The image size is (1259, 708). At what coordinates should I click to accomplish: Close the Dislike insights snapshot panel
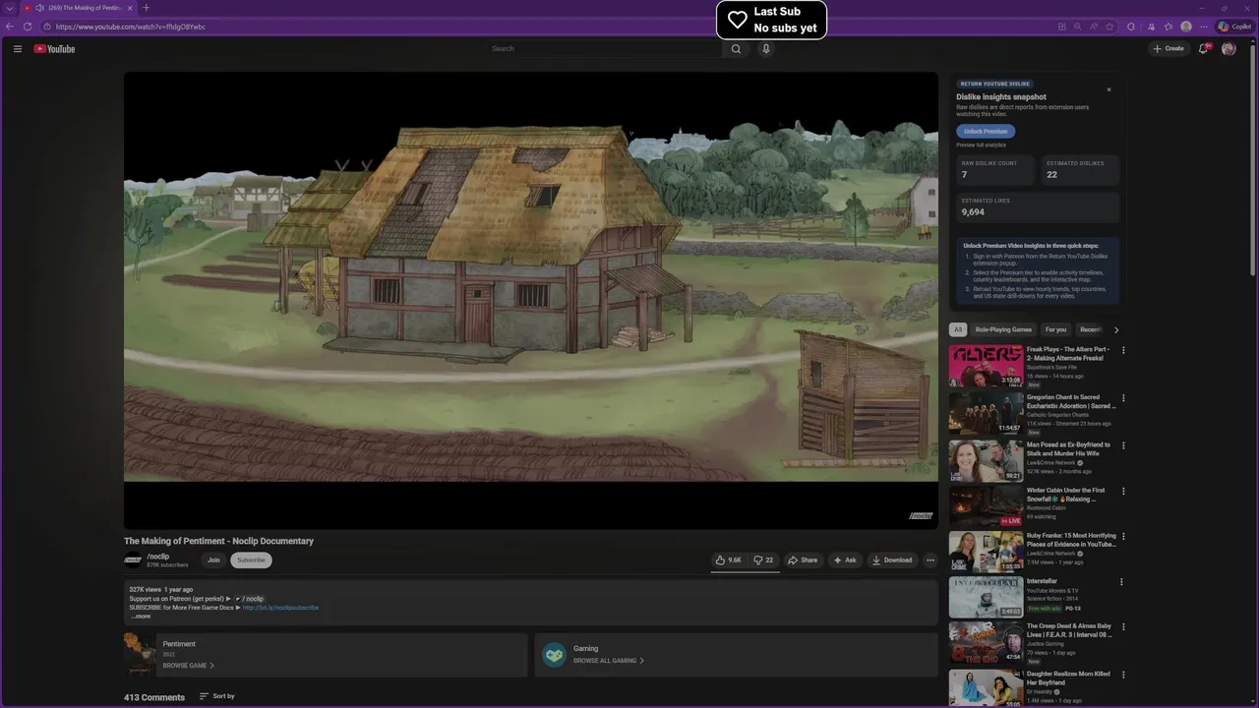tap(1109, 89)
